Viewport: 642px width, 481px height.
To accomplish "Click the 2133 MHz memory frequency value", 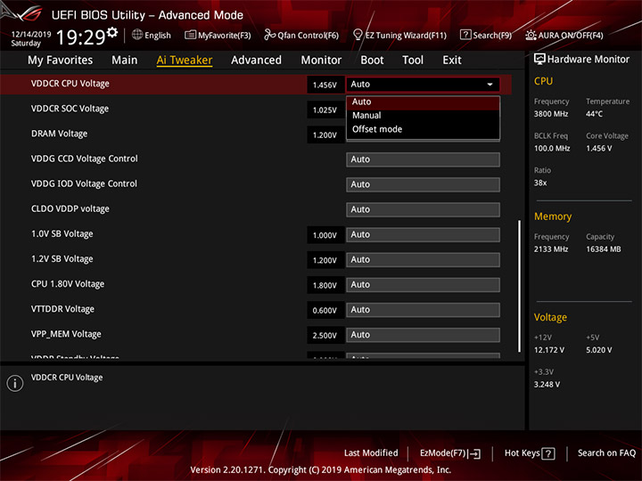I will [551, 249].
